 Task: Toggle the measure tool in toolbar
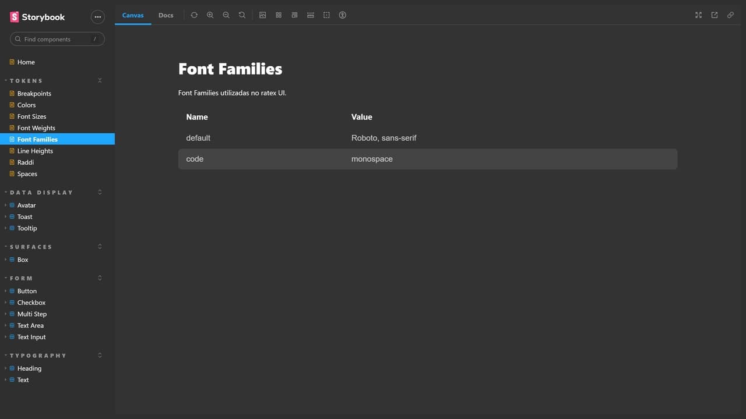coord(311,15)
